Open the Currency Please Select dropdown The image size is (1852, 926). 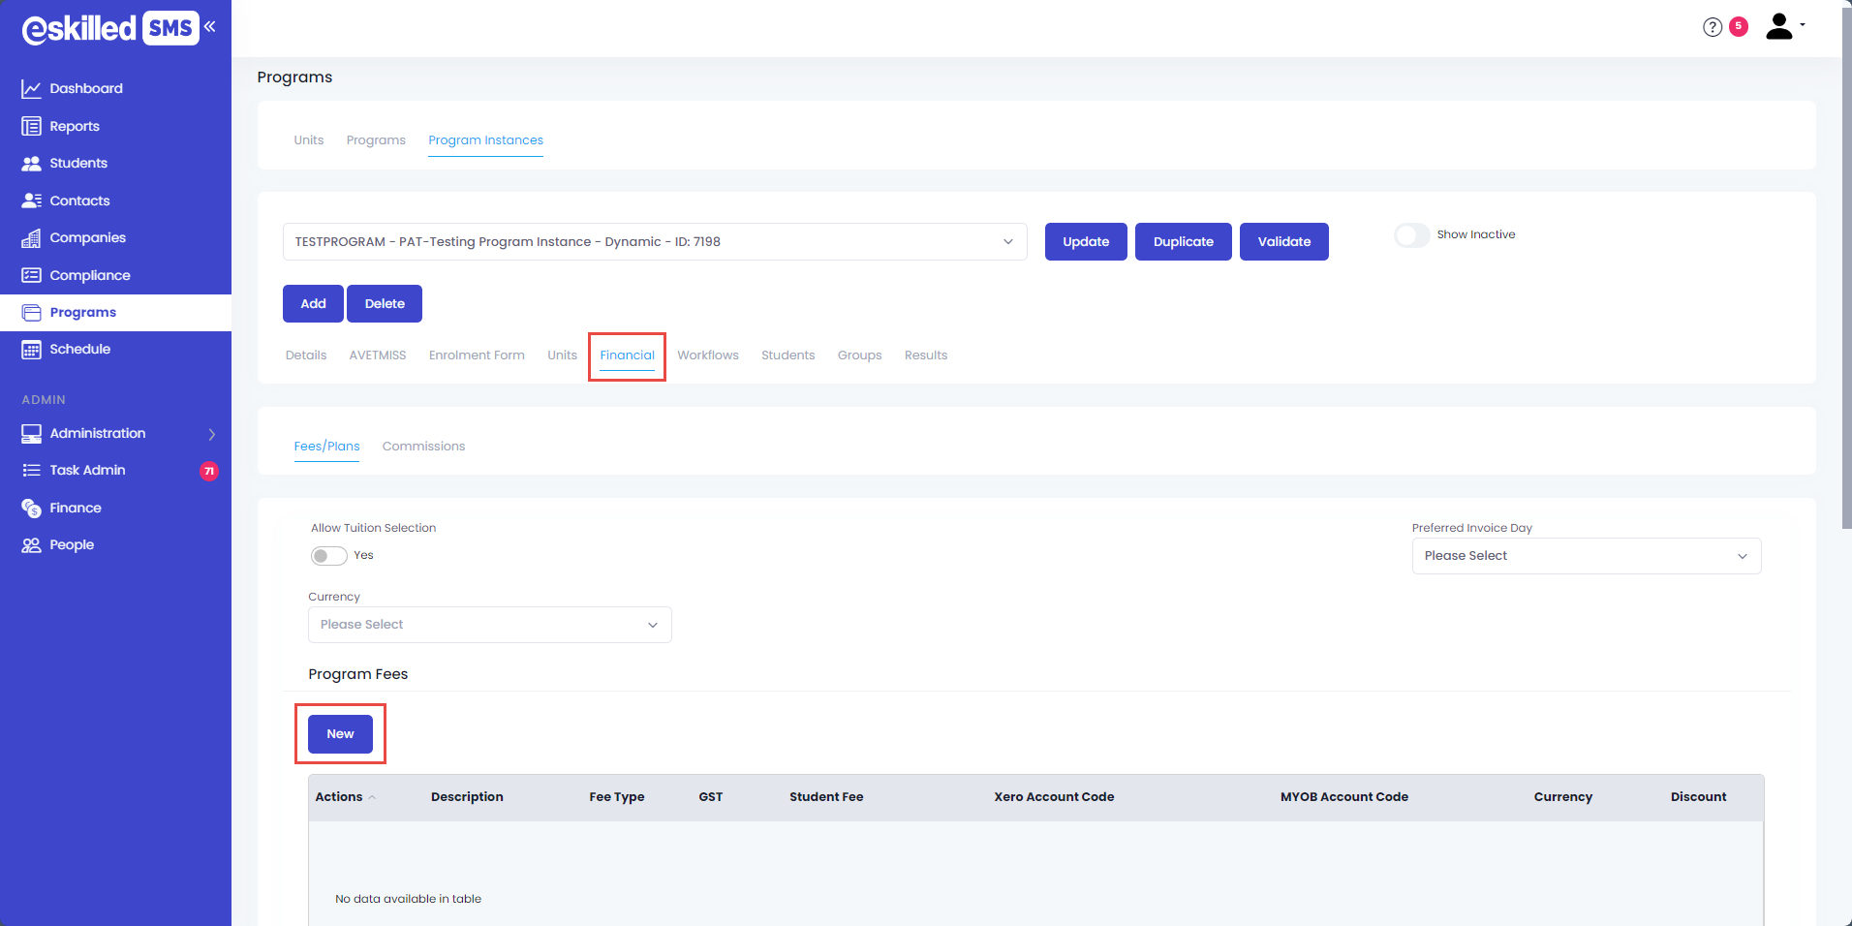tap(489, 625)
